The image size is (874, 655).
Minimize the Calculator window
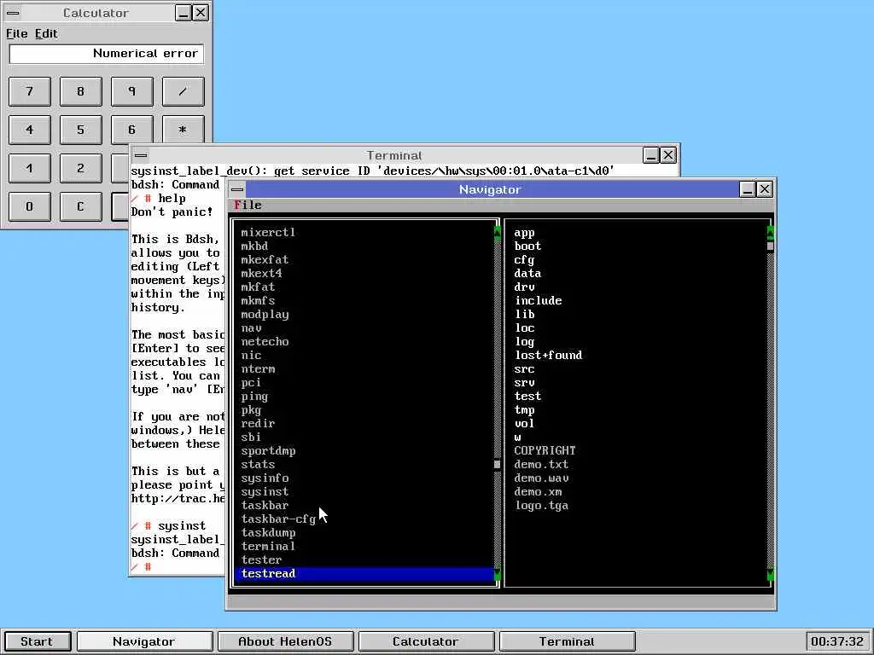184,13
